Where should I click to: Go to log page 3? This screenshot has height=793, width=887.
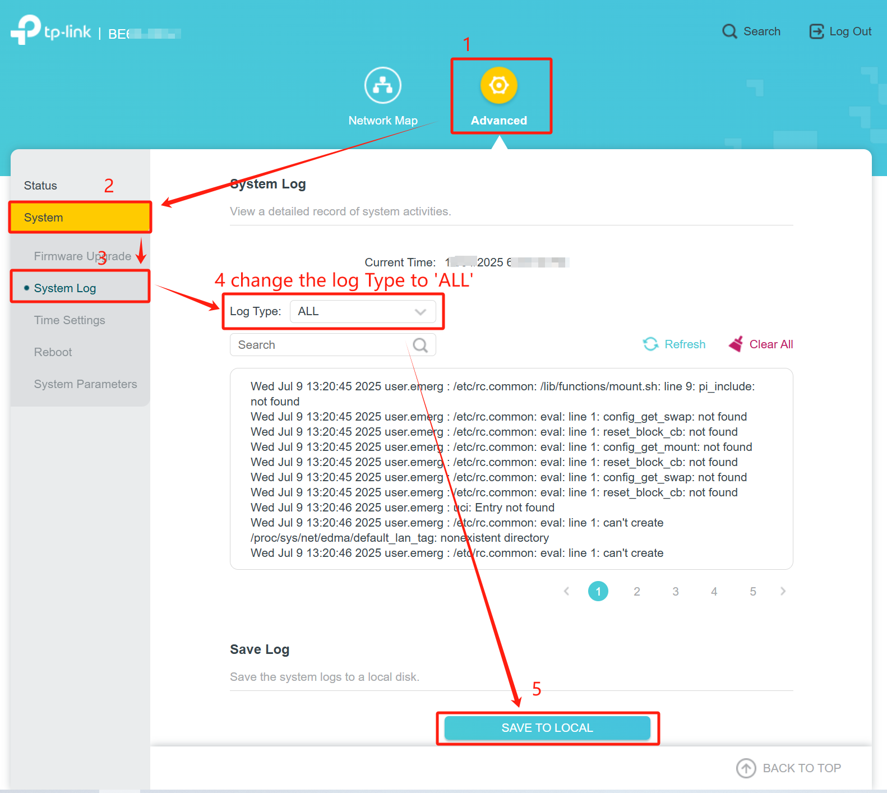point(676,591)
